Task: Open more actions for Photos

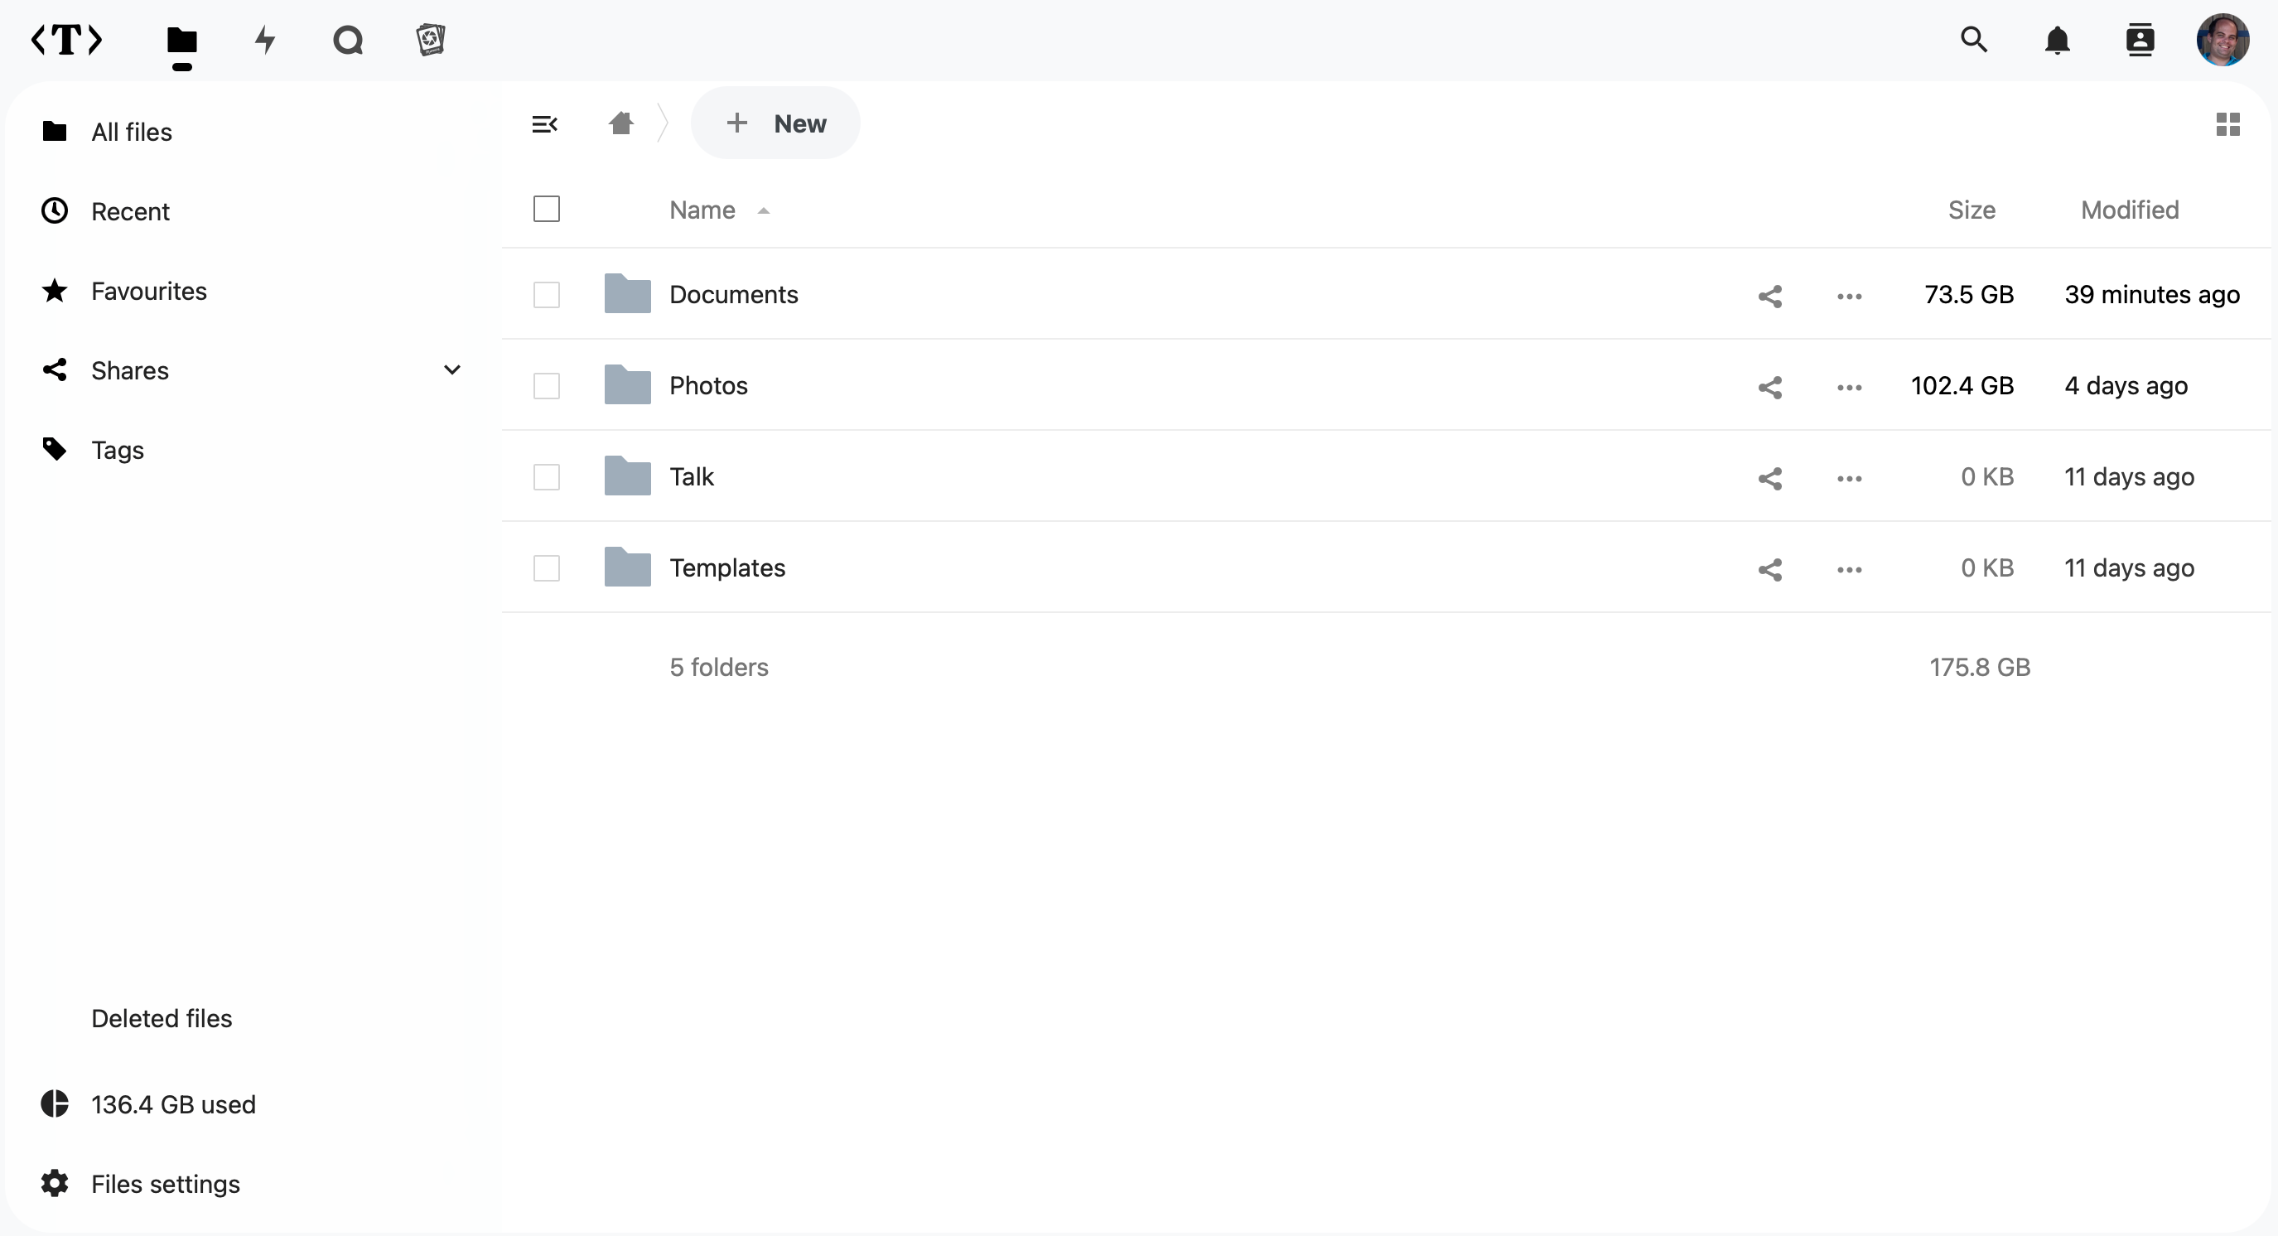Action: [x=1849, y=387]
